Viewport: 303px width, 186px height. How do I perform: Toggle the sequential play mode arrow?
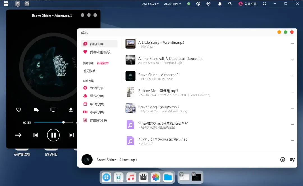18,135
